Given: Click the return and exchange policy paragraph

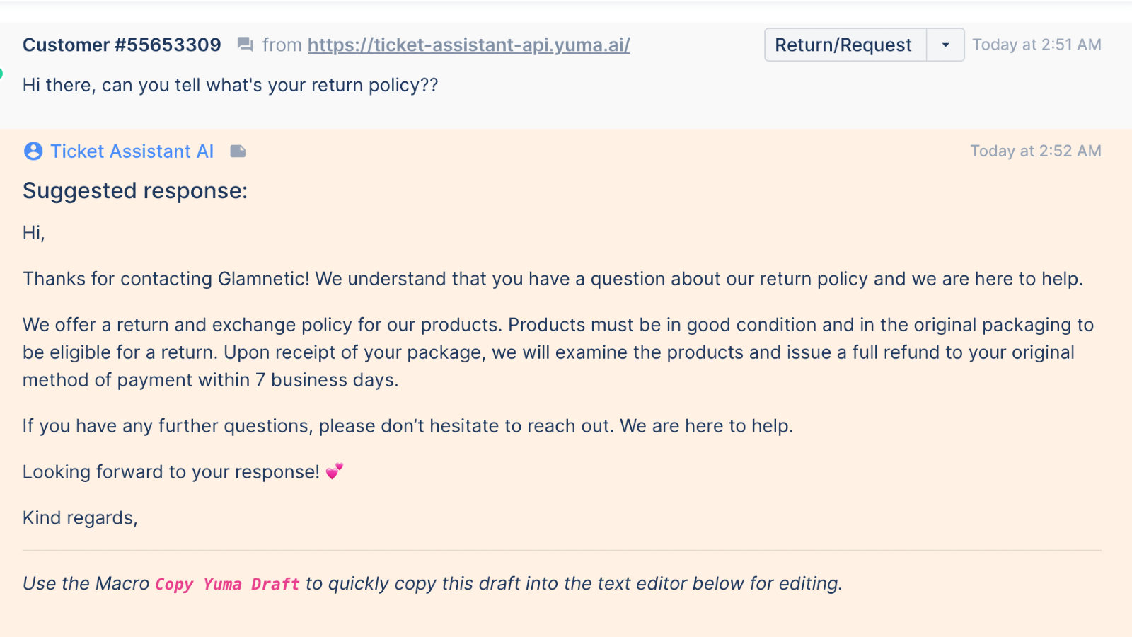Looking at the screenshot, I should point(552,352).
